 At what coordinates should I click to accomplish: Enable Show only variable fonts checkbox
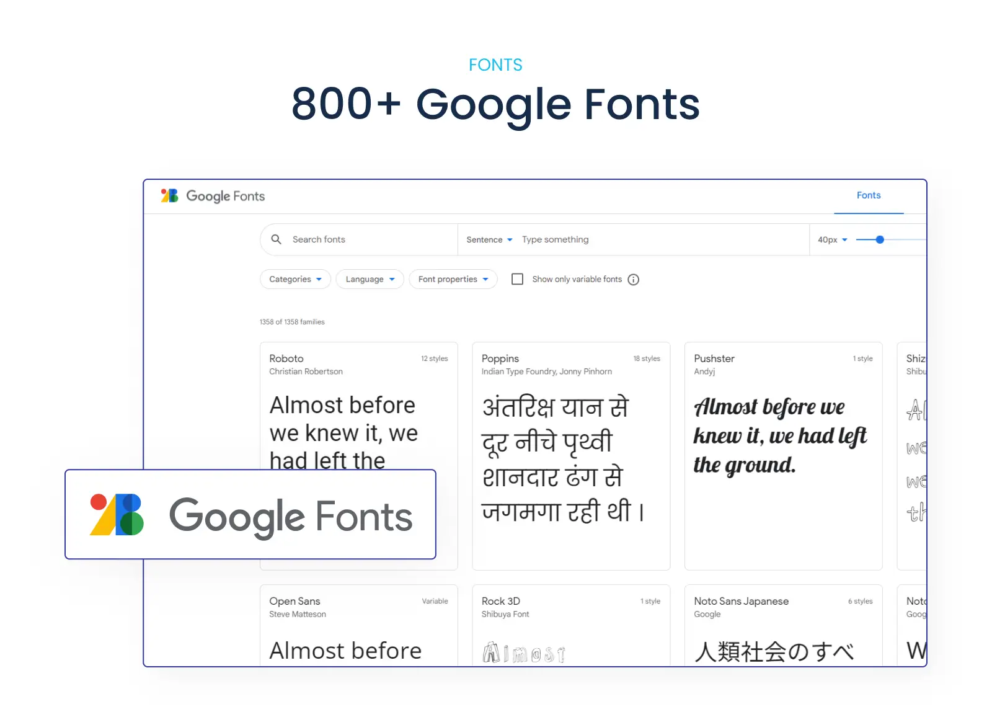click(517, 279)
